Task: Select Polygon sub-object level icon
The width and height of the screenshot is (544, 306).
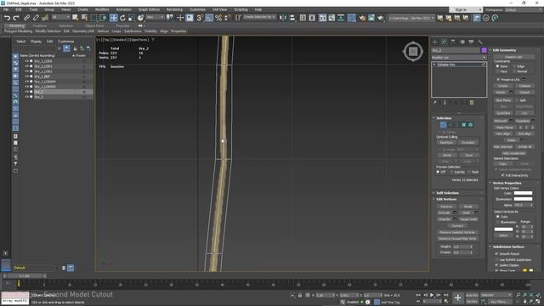Action: coord(464,125)
